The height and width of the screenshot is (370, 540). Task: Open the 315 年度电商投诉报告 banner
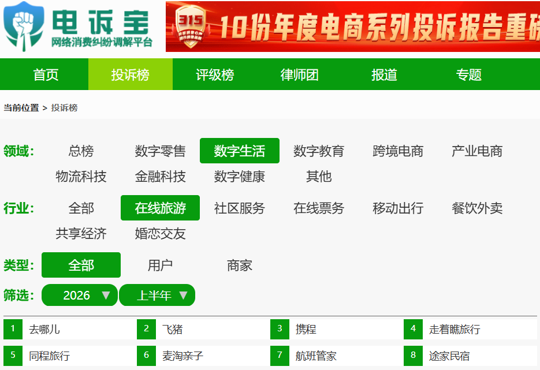pyautogui.click(x=353, y=27)
